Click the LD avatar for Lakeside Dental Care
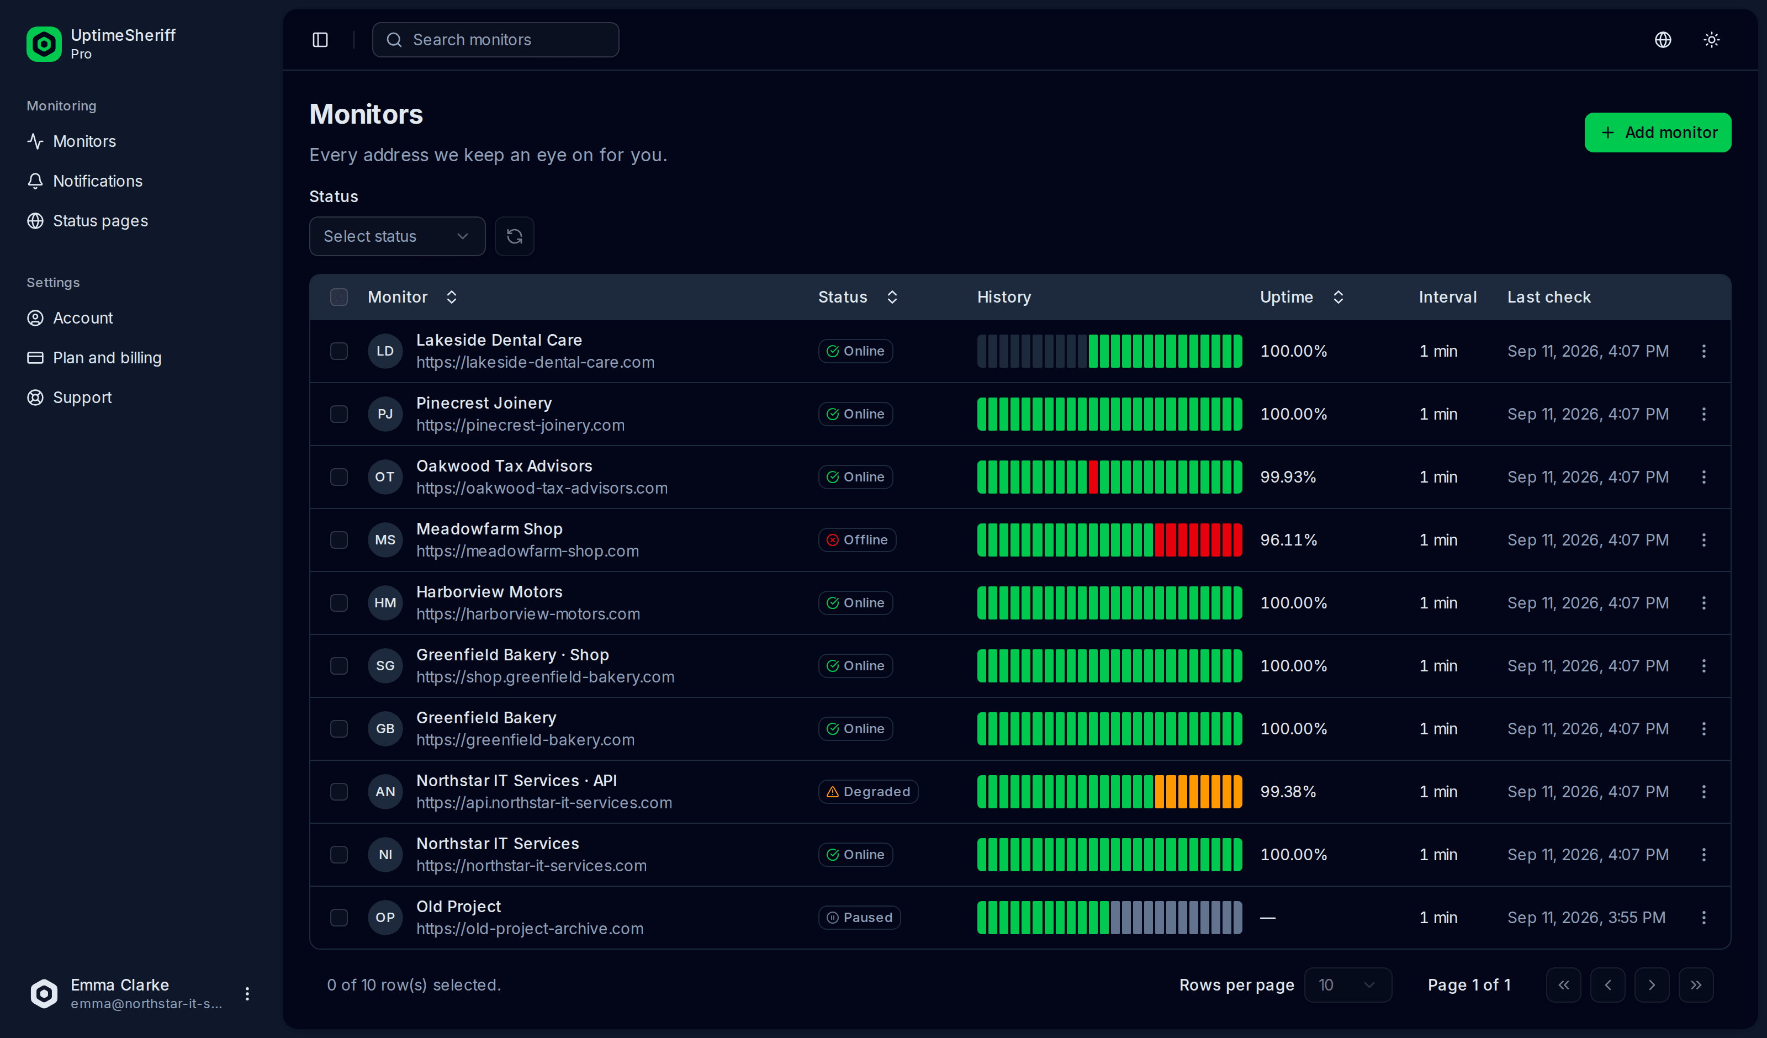1767x1038 pixels. pos(385,351)
